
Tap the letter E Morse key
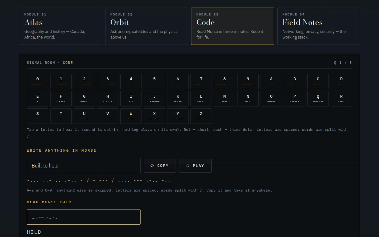pyautogui.click(x=38, y=99)
